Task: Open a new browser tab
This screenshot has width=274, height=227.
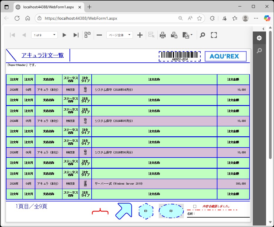Action: [90, 7]
